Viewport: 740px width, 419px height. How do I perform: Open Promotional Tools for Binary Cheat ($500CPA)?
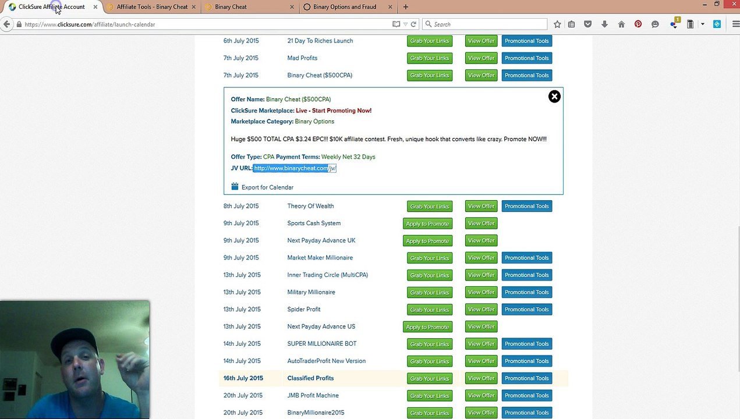click(527, 75)
